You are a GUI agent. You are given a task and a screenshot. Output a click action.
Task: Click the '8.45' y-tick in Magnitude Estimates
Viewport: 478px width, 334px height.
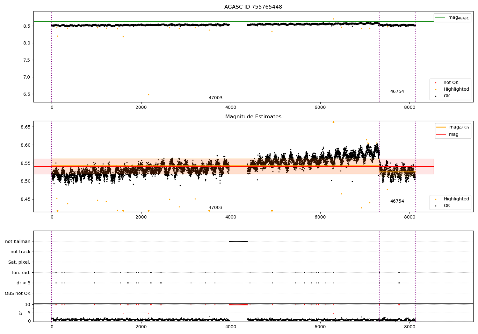tap(25, 199)
